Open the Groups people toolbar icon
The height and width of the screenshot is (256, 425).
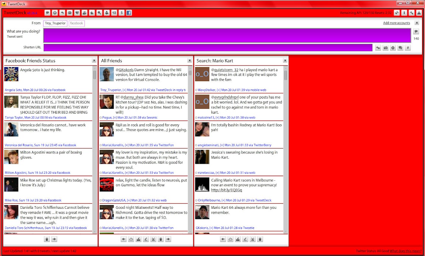pos(84,13)
